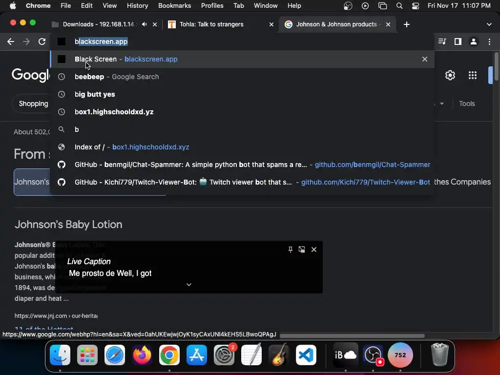Open the Johnson's Baby Lotion heading
Image resolution: width=500 pixels, height=375 pixels.
click(x=68, y=224)
